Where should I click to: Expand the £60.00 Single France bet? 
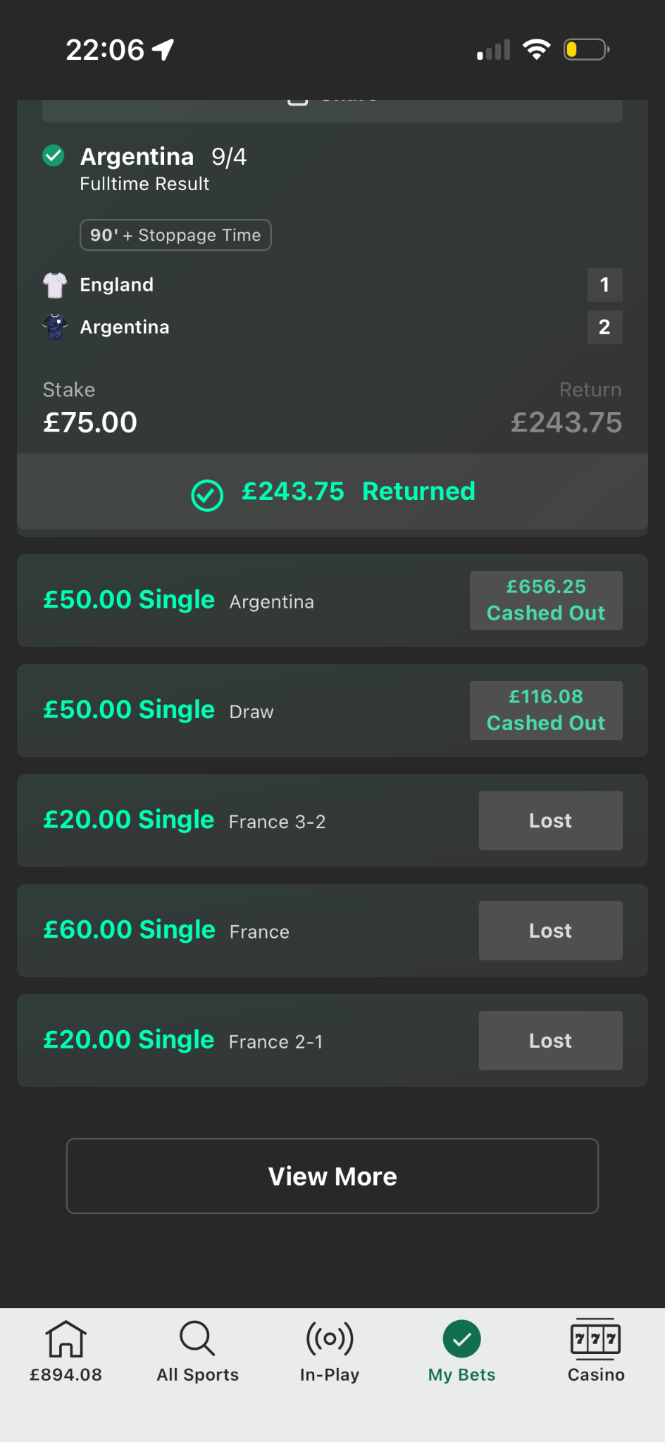click(332, 931)
